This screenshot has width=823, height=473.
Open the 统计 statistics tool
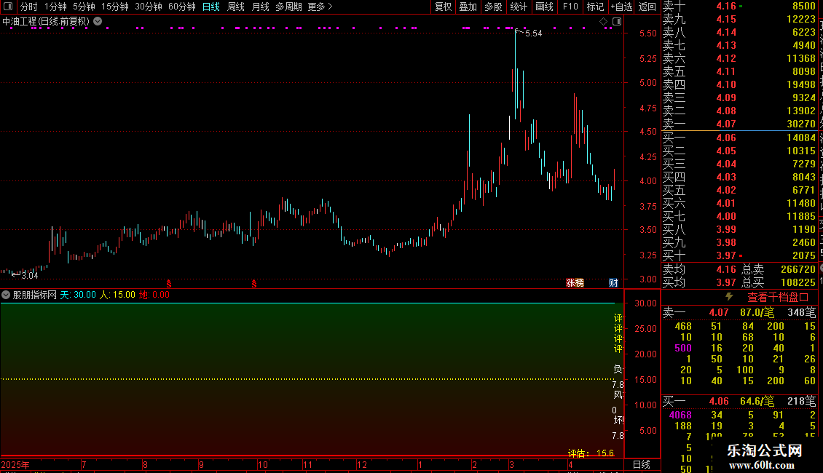point(519,7)
